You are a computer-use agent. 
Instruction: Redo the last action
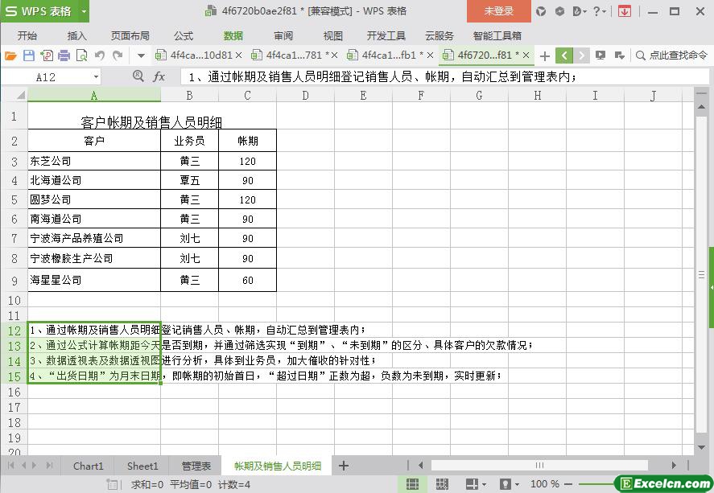tap(118, 55)
